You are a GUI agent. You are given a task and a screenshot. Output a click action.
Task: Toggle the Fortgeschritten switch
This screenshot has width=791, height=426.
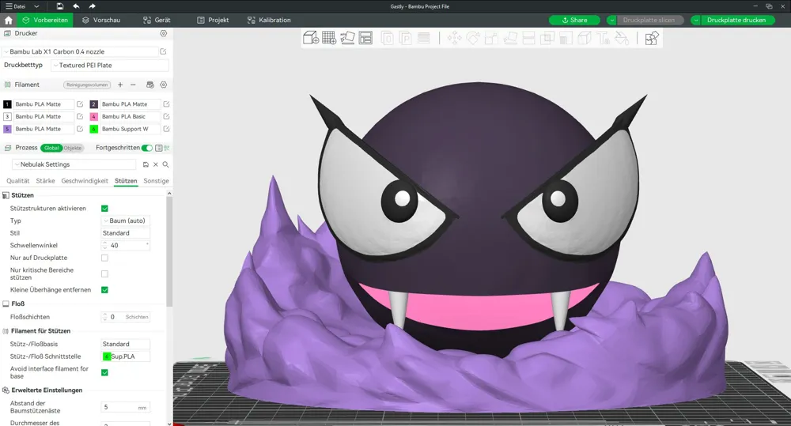tap(147, 148)
